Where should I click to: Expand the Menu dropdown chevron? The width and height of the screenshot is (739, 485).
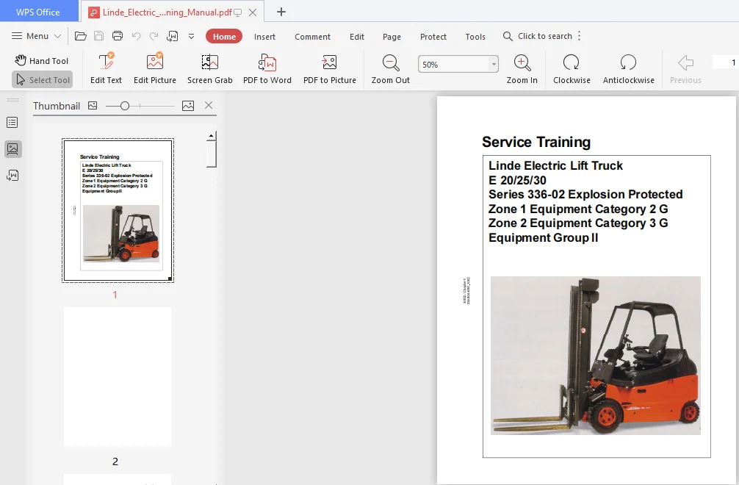point(57,36)
